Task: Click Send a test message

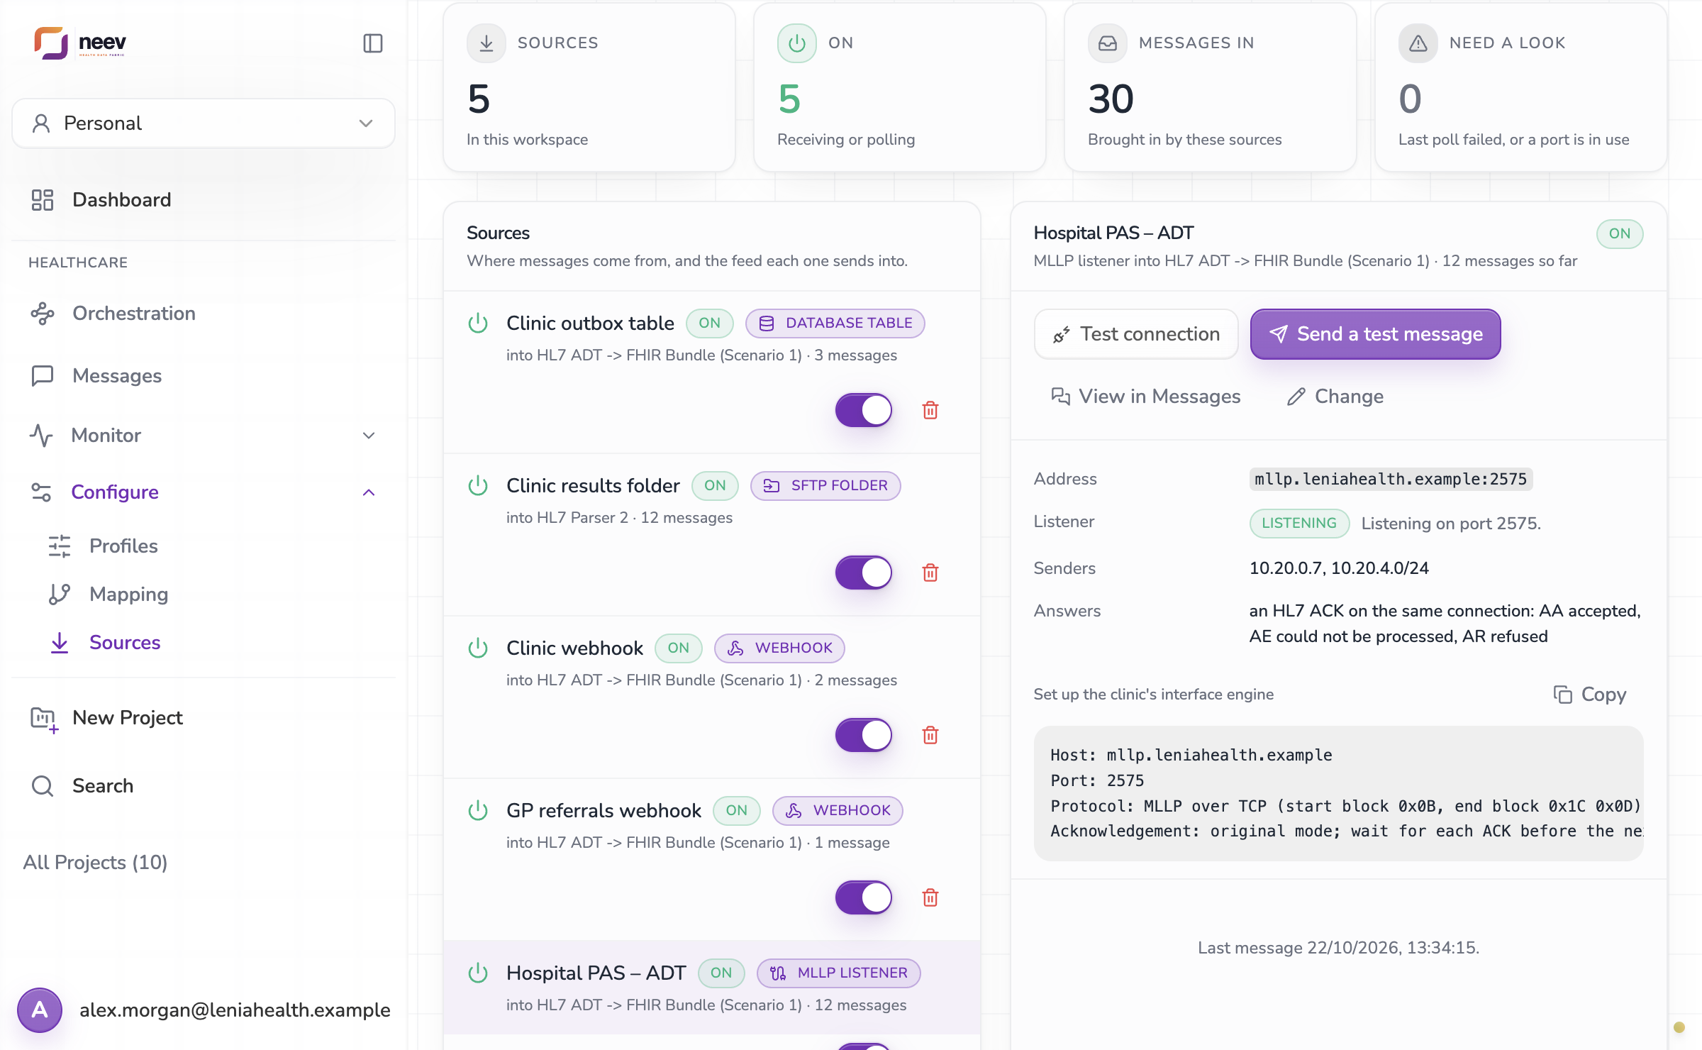Action: pyautogui.click(x=1376, y=334)
